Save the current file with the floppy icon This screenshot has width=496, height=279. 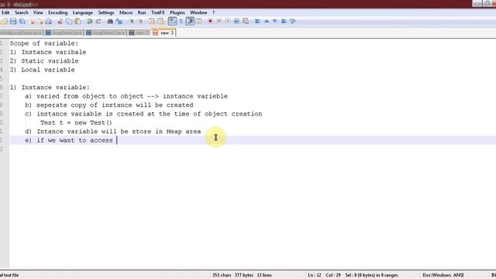(13, 21)
